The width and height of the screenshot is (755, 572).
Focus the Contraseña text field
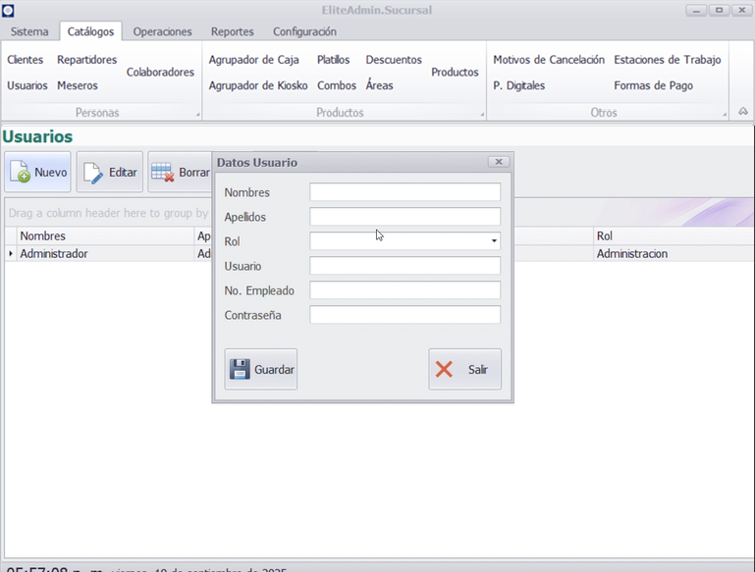[404, 315]
